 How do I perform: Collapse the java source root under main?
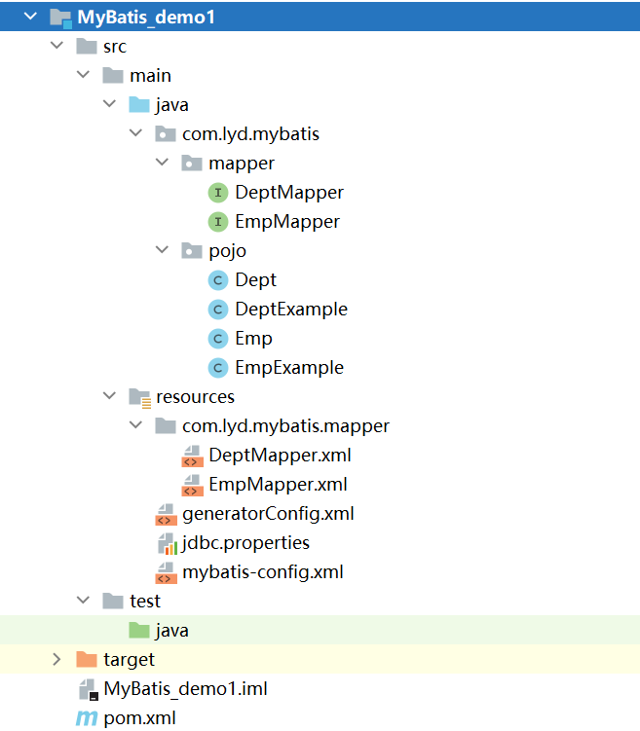(x=109, y=103)
